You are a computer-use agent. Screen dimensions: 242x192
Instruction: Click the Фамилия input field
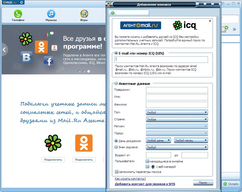(x=177, y=105)
